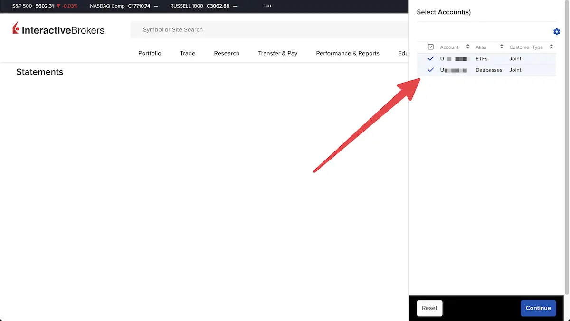Click the Daubasses alias cell
Screen dimensions: 570x321
tap(489, 70)
